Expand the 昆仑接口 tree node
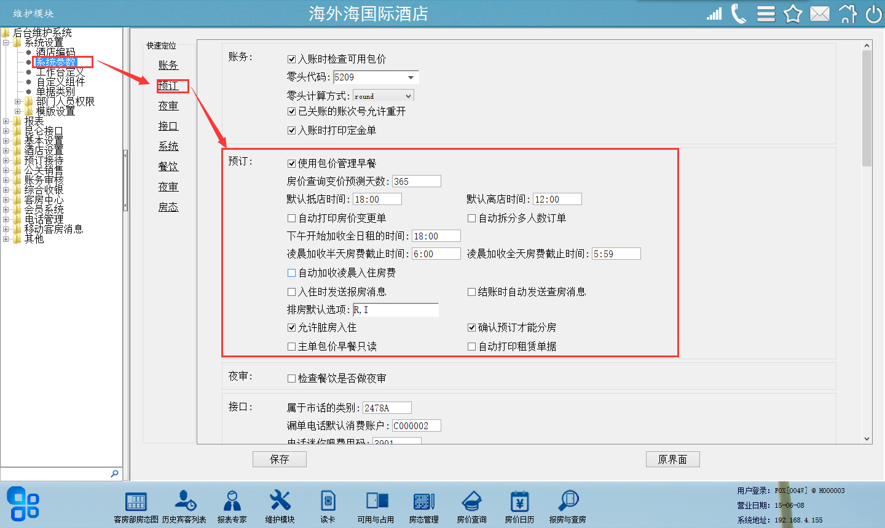The height and width of the screenshot is (528, 885). [x=6, y=131]
